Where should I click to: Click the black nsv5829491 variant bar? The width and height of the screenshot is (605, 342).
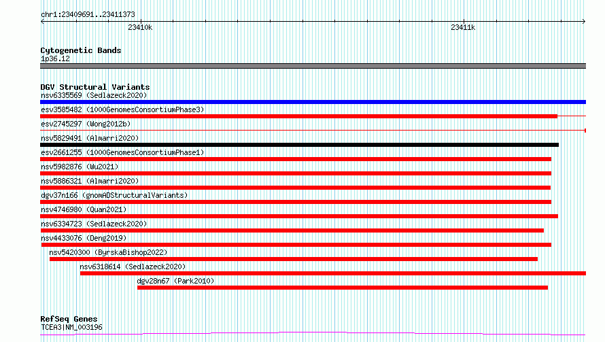point(299,145)
